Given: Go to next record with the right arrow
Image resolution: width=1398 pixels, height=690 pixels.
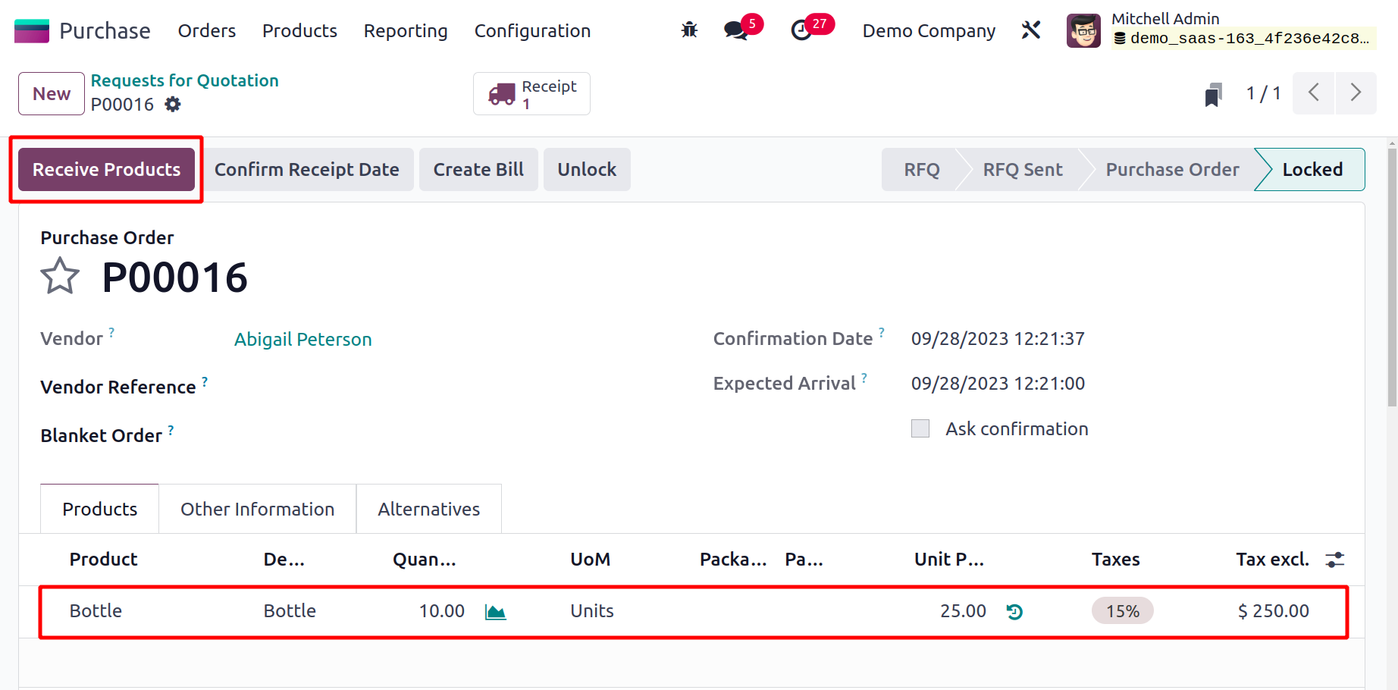Looking at the screenshot, I should pos(1356,93).
